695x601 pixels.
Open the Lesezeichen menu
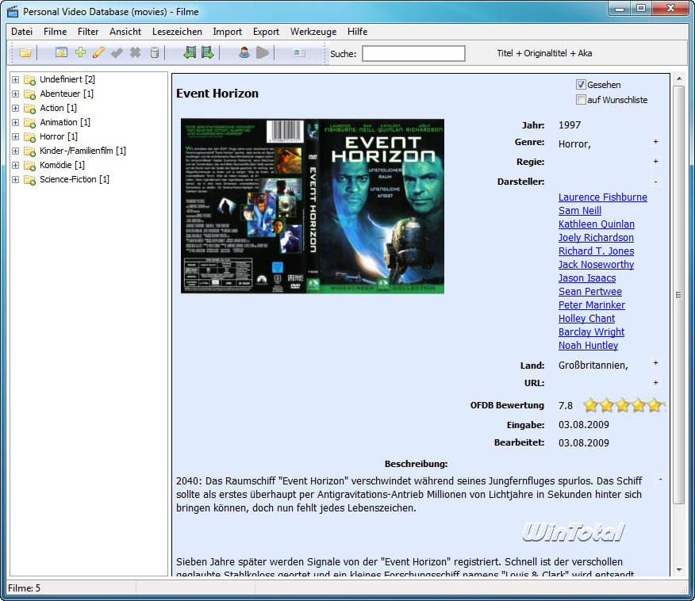click(177, 32)
